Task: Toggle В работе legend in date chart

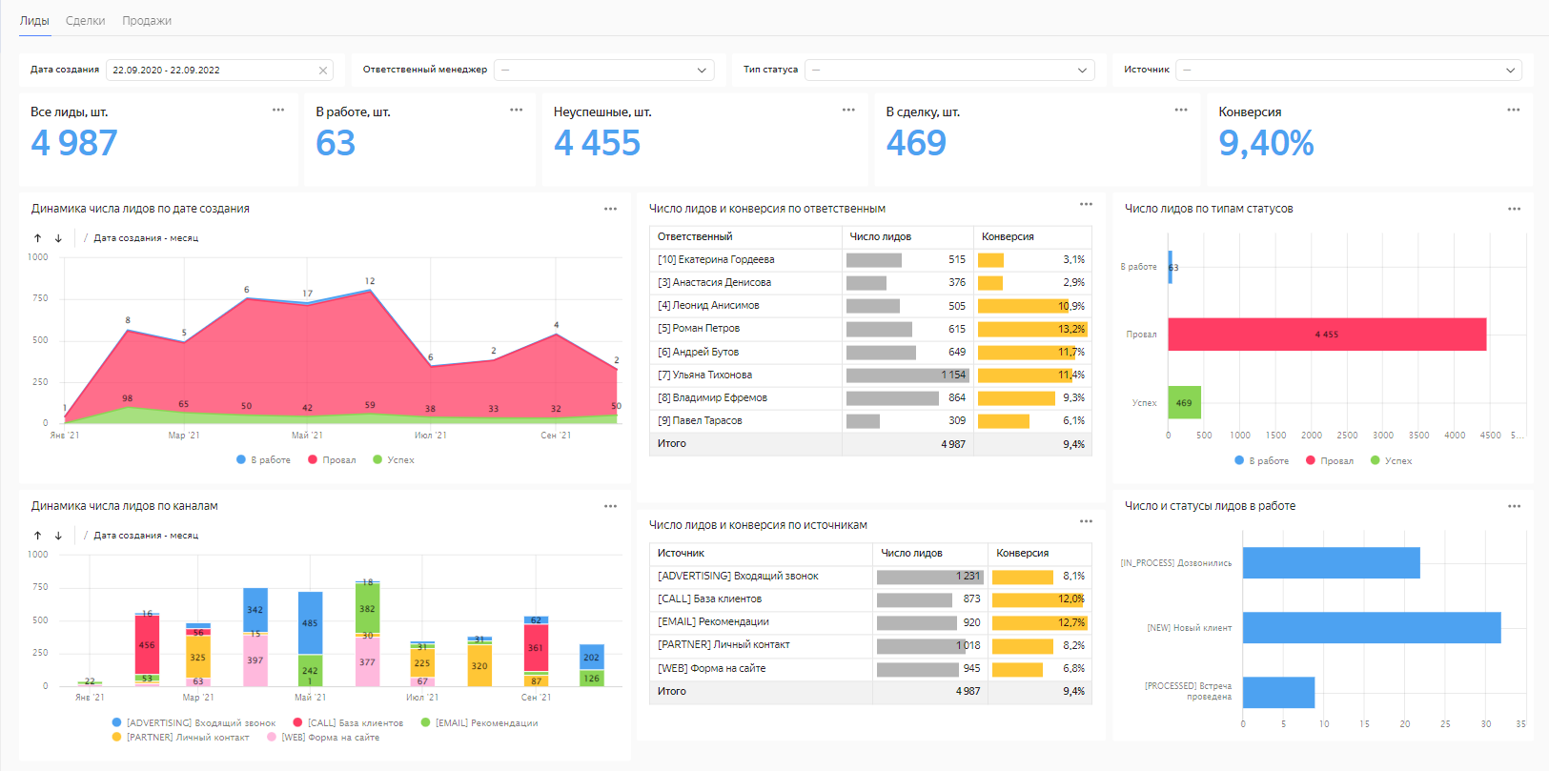Action: coord(264,460)
